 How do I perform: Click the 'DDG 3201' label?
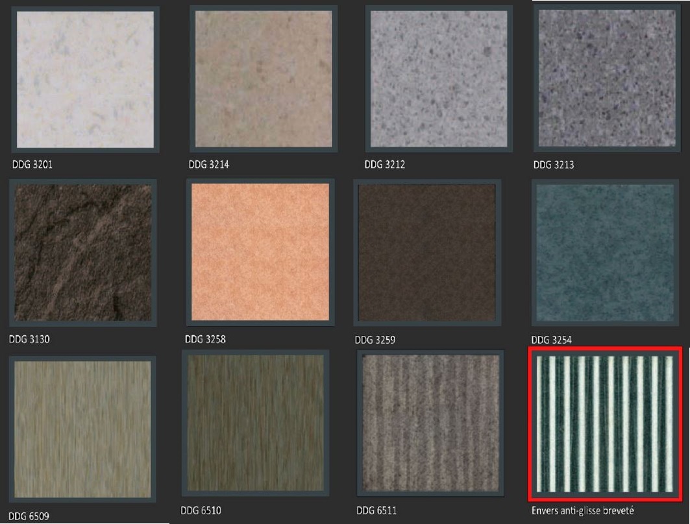(x=32, y=165)
